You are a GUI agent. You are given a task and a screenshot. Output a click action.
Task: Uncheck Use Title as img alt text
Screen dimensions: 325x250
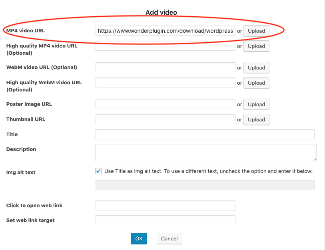pyautogui.click(x=98, y=171)
